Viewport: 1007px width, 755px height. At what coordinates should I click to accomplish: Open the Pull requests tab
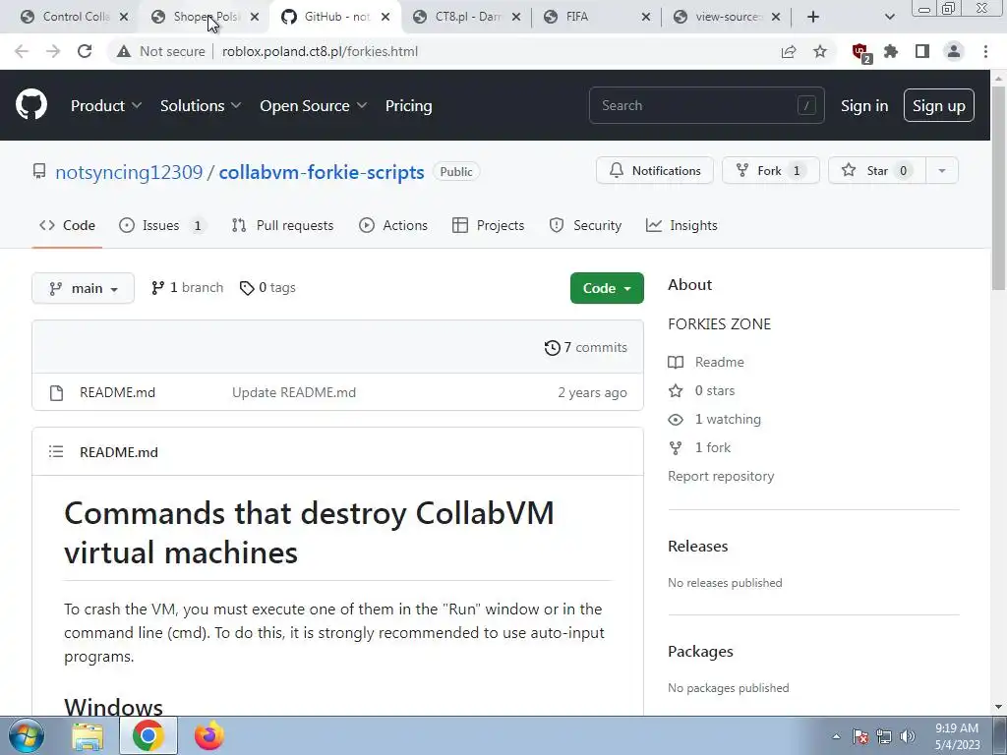(282, 225)
